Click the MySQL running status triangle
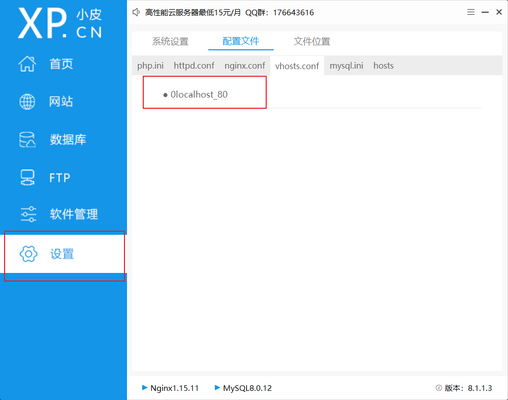 tap(217, 387)
